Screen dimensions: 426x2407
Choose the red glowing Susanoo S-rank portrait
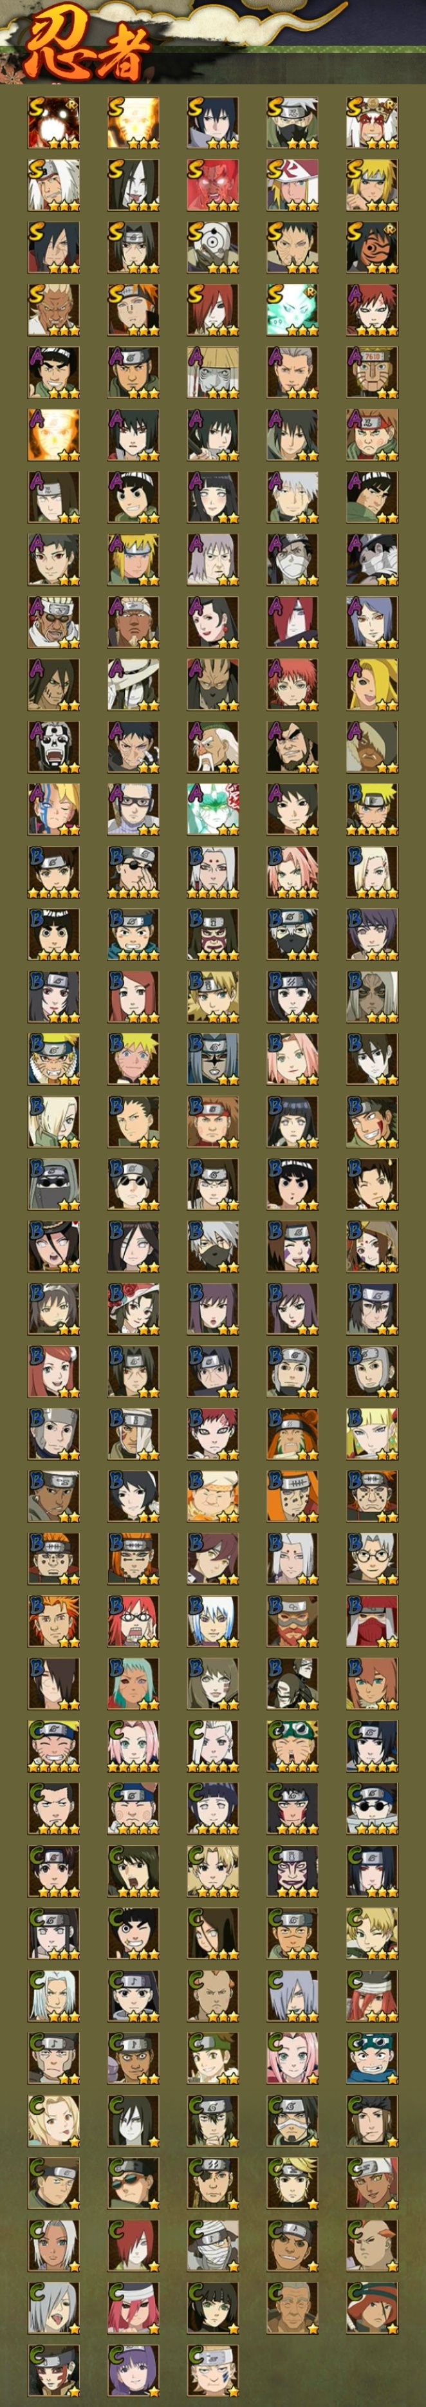(213, 184)
